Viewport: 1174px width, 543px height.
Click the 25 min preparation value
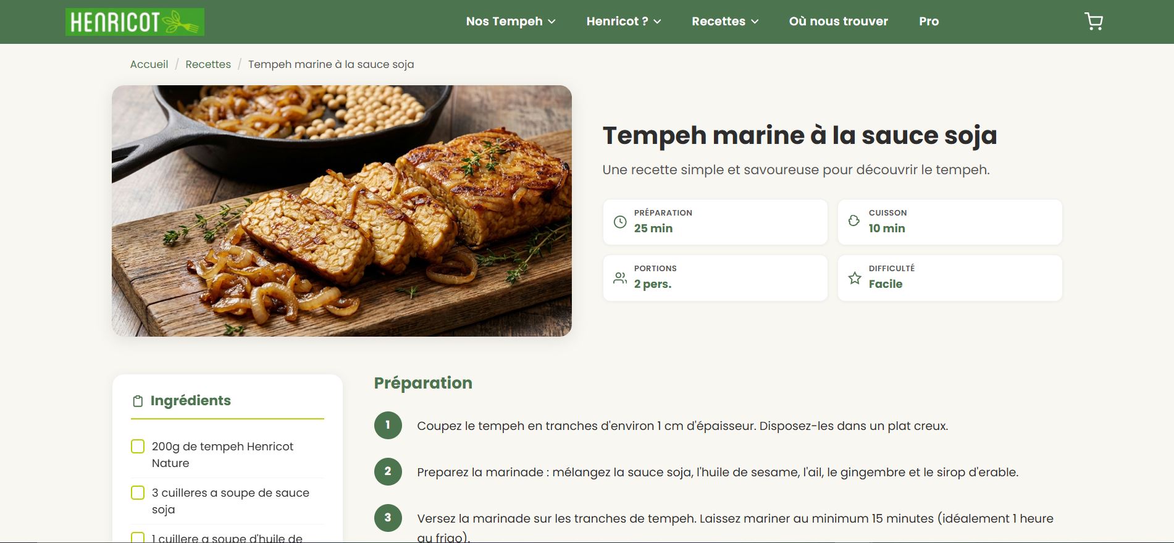653,228
